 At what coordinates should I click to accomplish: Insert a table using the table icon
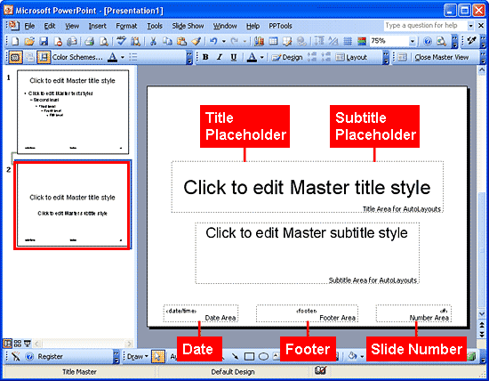(x=273, y=41)
